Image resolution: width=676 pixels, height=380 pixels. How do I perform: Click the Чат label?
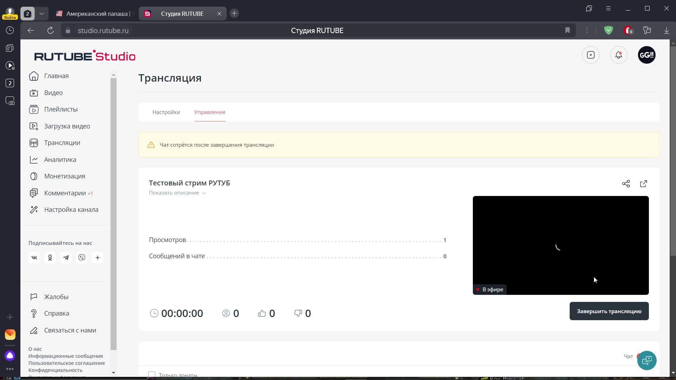628,356
